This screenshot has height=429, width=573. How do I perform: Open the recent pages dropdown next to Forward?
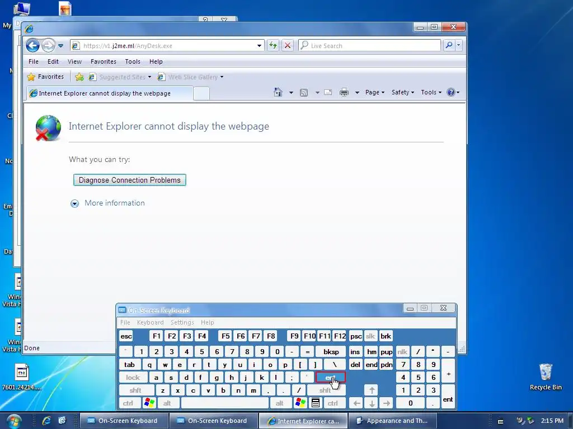click(60, 46)
